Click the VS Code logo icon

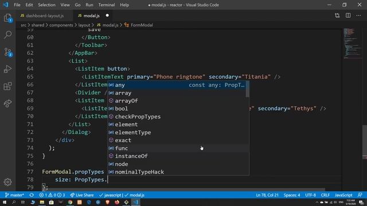click(x=6, y=5)
